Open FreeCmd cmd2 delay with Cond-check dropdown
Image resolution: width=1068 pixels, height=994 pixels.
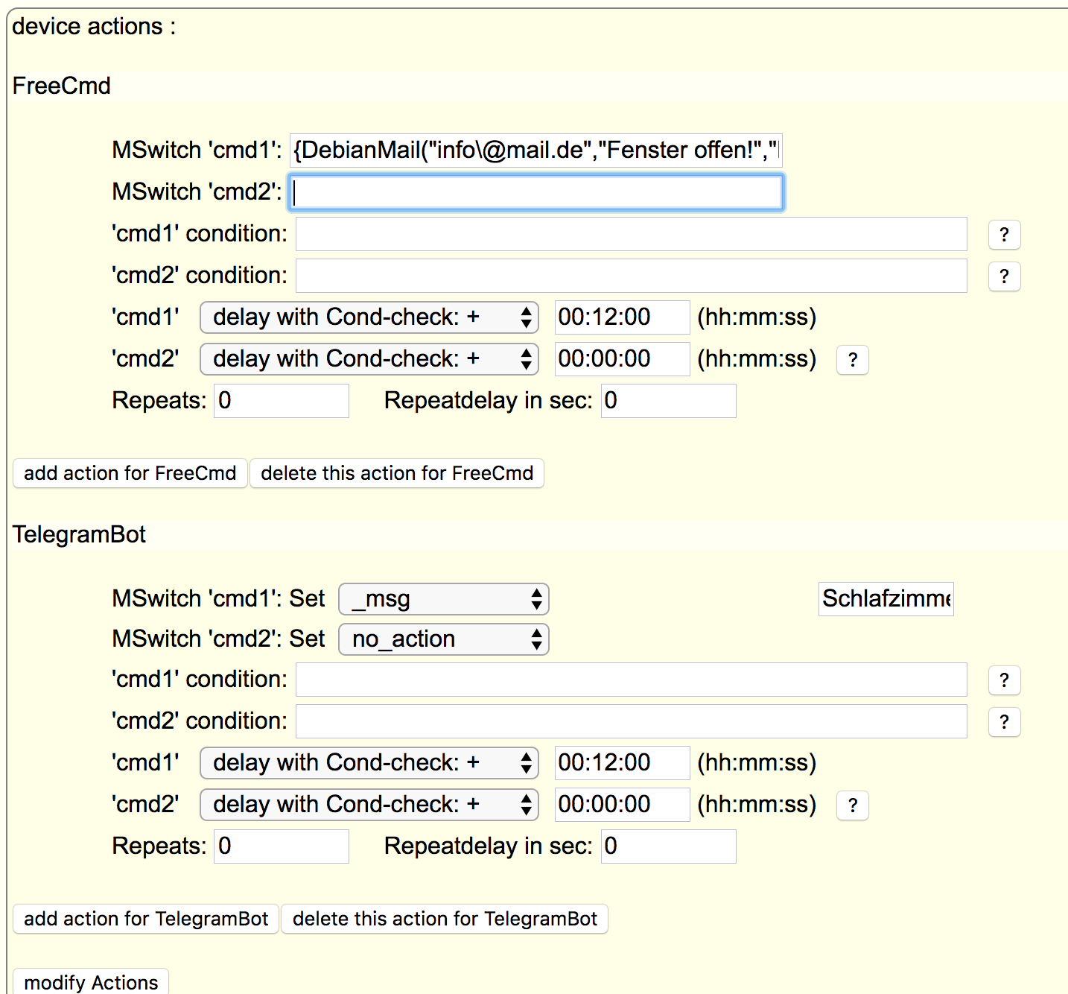pyautogui.click(x=369, y=359)
